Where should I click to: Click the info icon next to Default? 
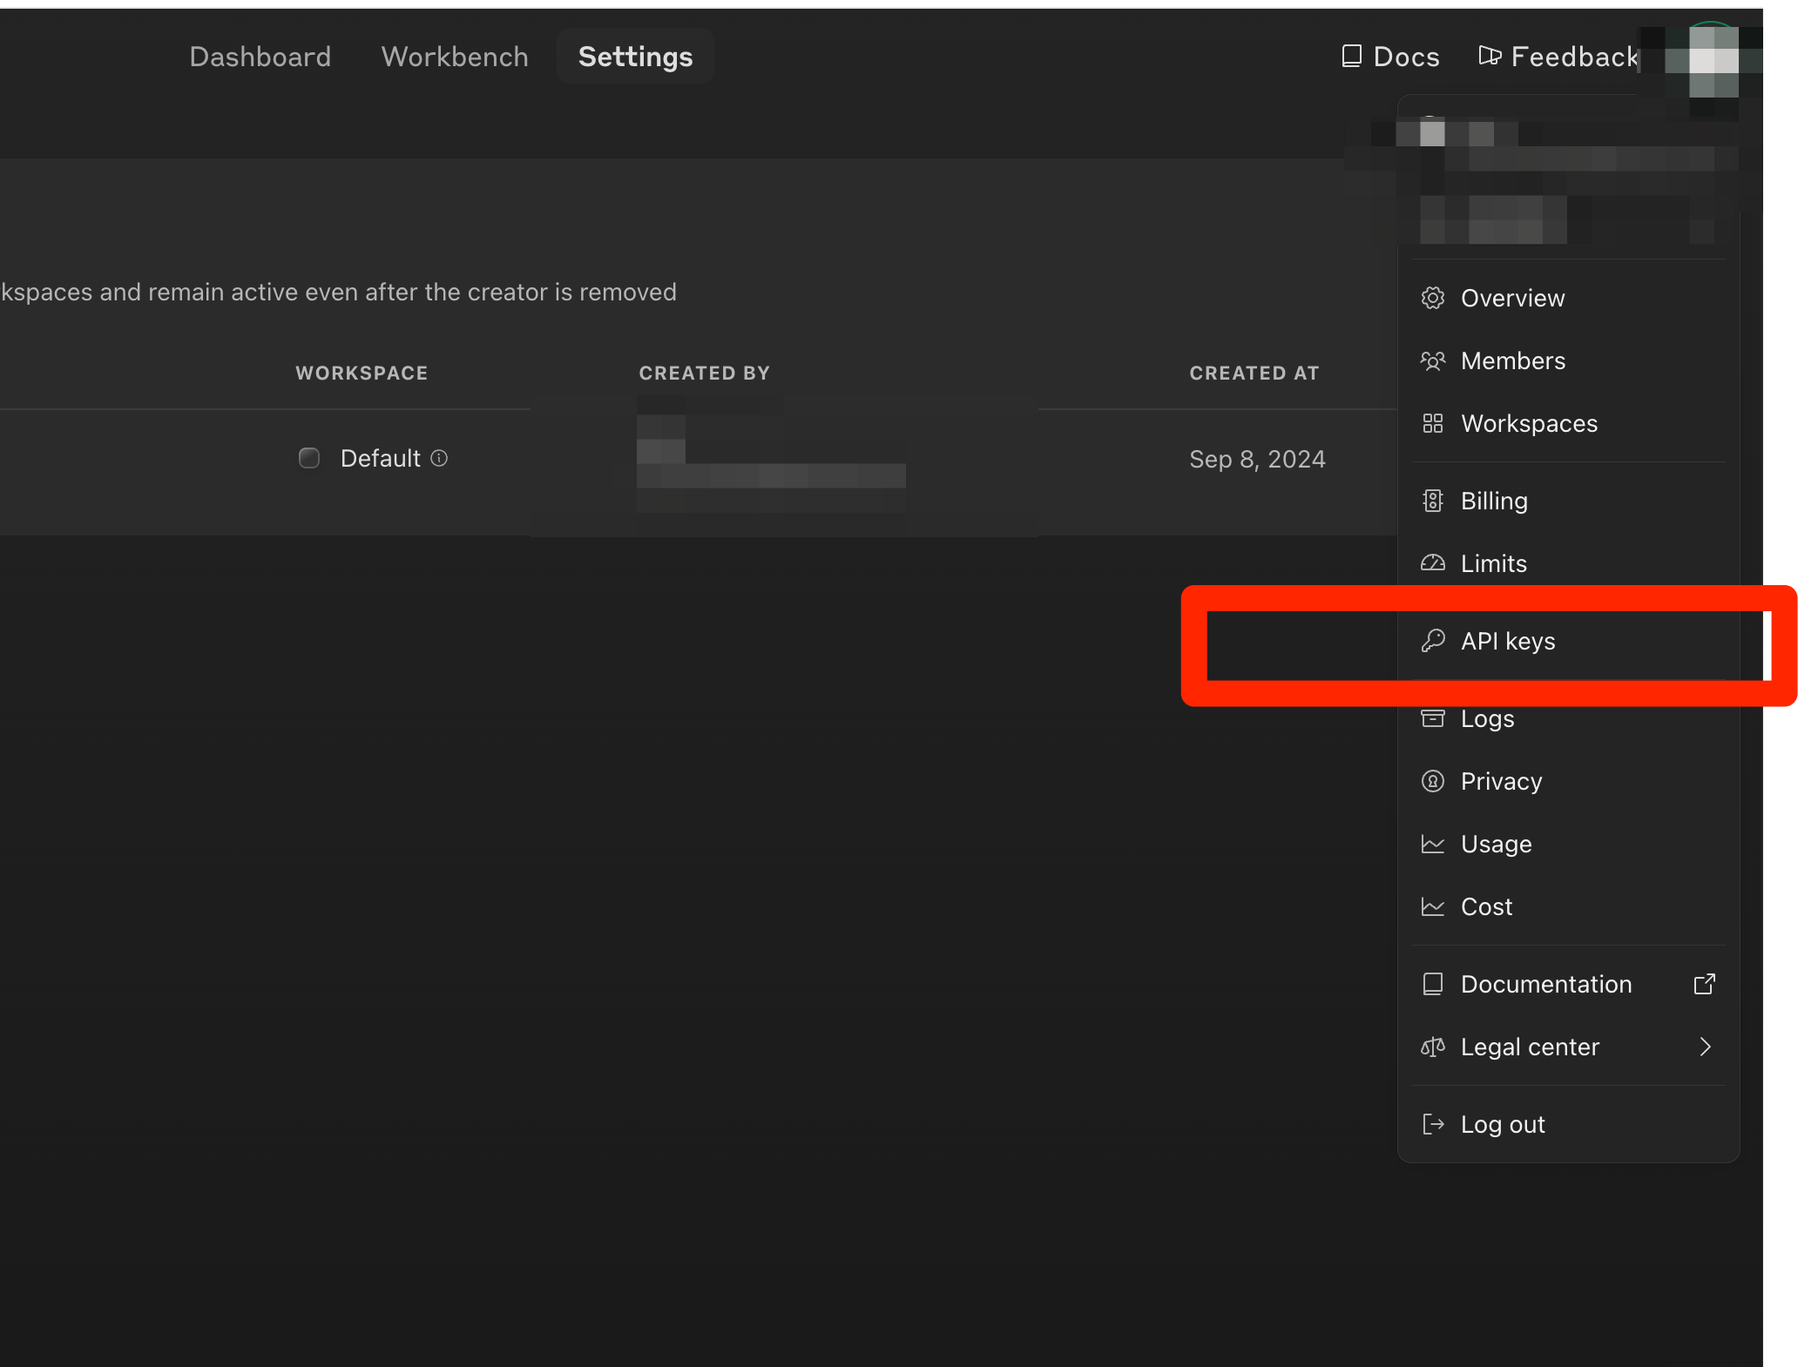pos(439,458)
